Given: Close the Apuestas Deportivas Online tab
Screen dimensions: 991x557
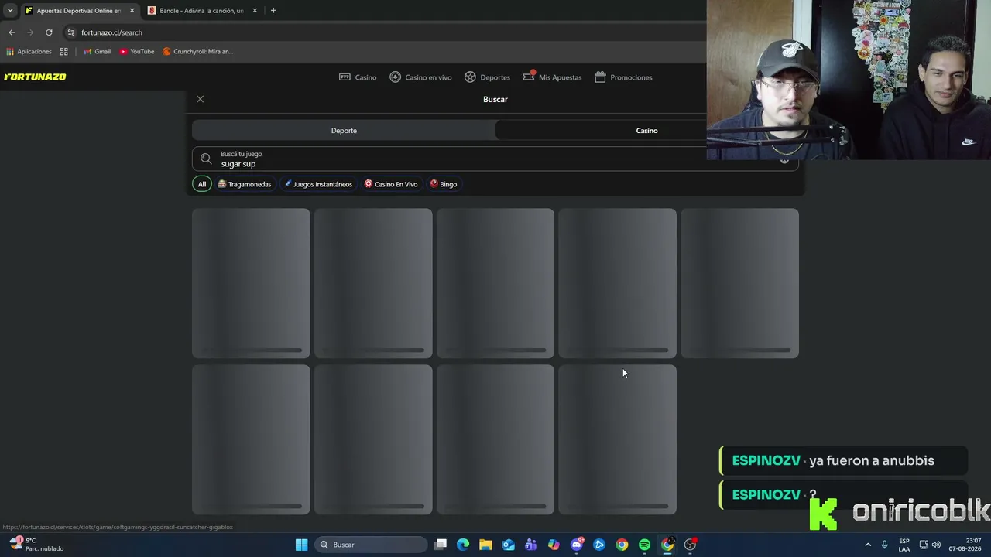Looking at the screenshot, I should (x=132, y=11).
